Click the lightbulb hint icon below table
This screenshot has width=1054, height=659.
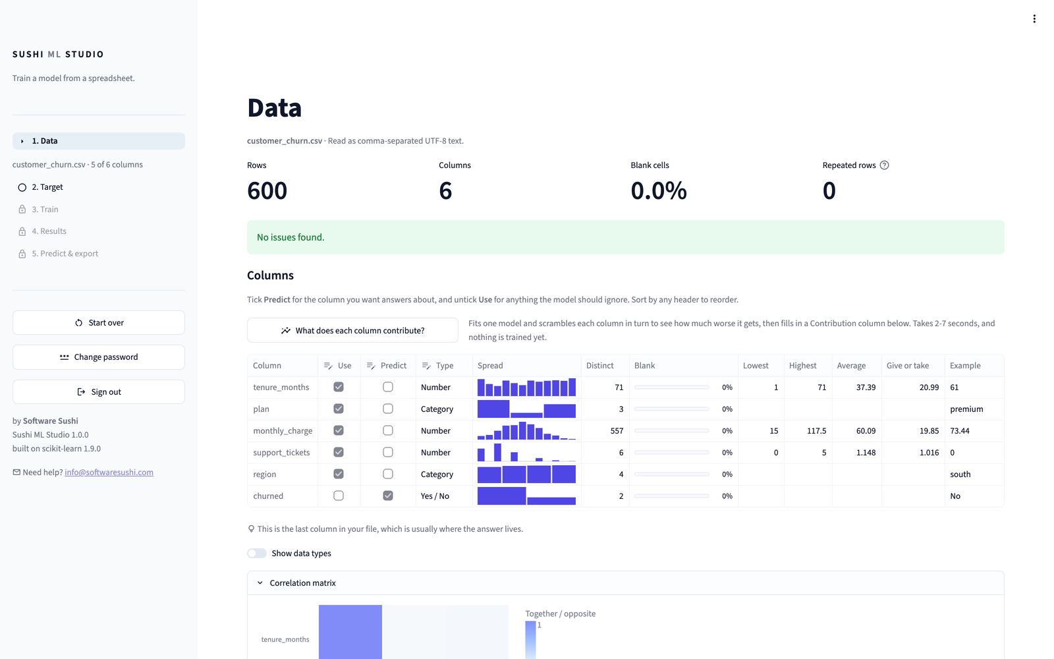click(251, 529)
